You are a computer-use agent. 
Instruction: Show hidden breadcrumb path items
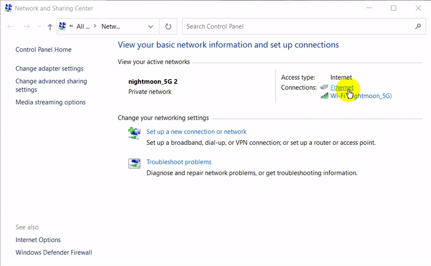click(x=71, y=26)
